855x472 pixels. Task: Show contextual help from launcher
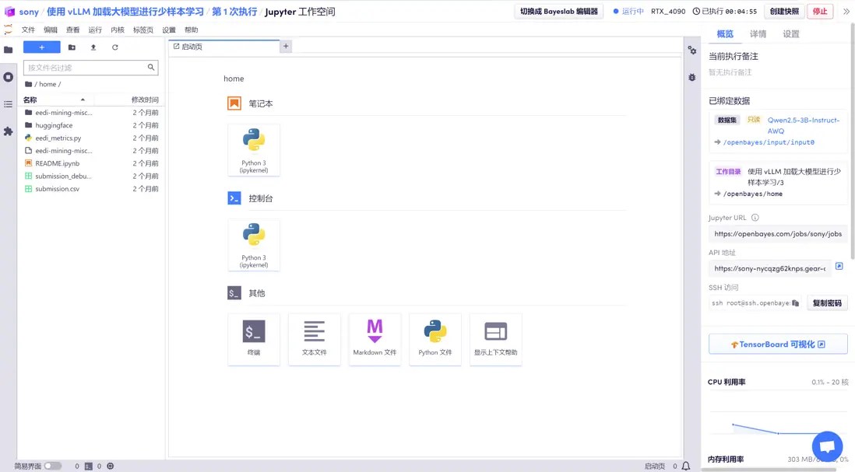coord(496,339)
